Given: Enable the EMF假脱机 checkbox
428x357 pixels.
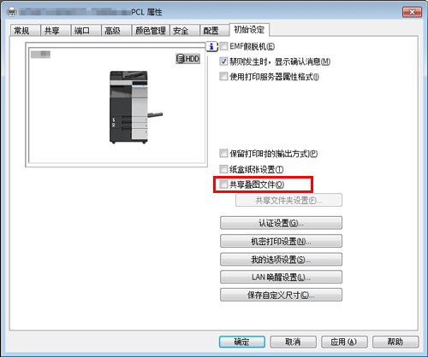Looking at the screenshot, I should pyautogui.click(x=223, y=46).
